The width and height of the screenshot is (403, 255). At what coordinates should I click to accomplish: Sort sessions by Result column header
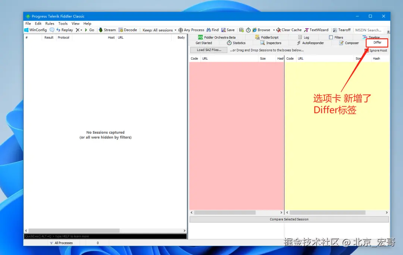point(49,38)
